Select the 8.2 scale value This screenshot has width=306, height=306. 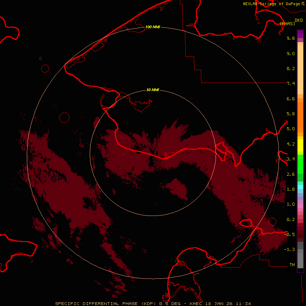(x=291, y=68)
